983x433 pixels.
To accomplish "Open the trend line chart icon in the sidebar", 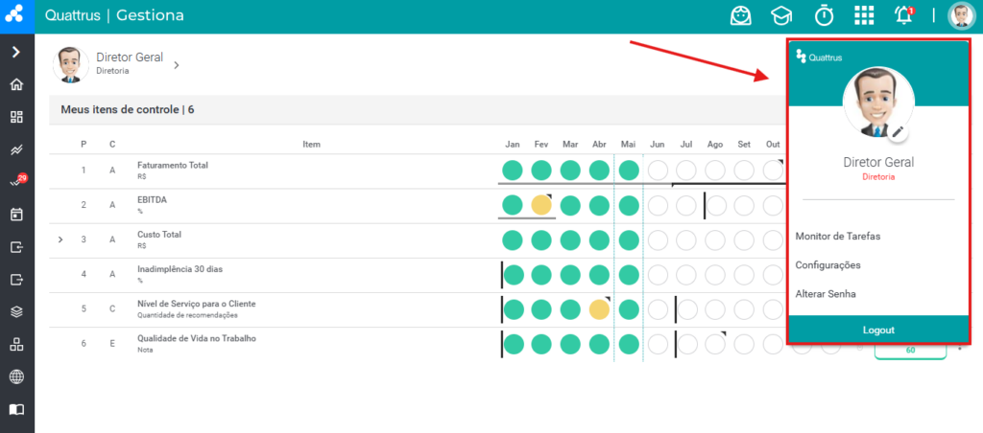I will [17, 149].
